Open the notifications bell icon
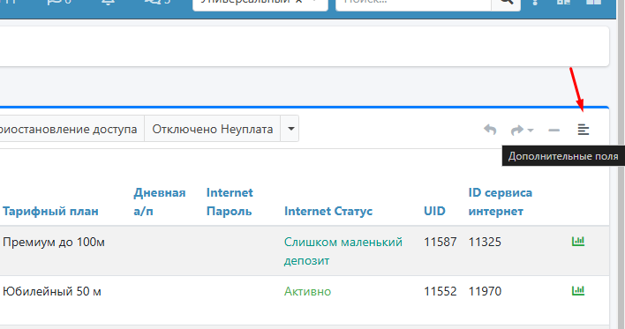Image resolution: width=625 pixels, height=329 pixels. 108,2
